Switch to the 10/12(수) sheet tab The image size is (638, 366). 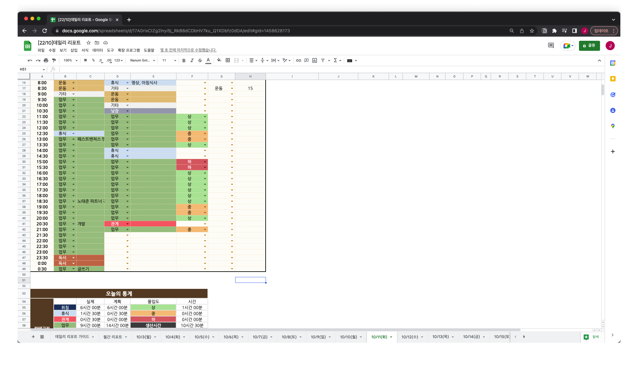[409, 337]
